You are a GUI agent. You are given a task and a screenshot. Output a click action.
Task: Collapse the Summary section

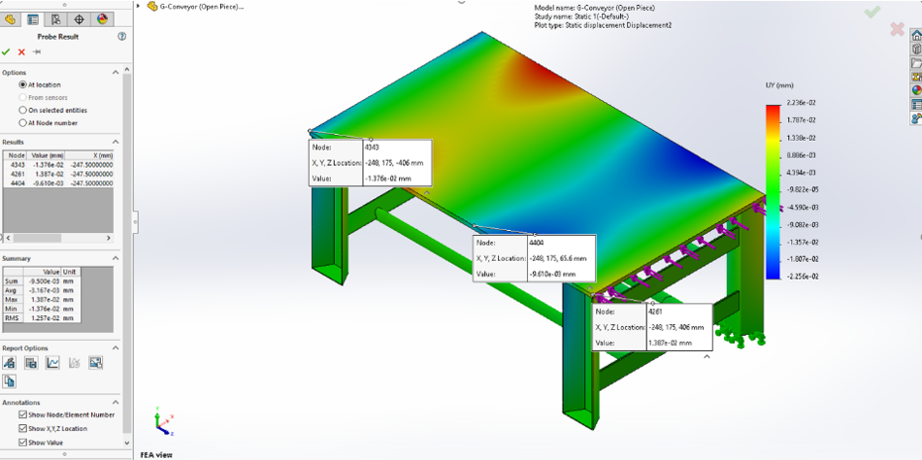tap(115, 258)
